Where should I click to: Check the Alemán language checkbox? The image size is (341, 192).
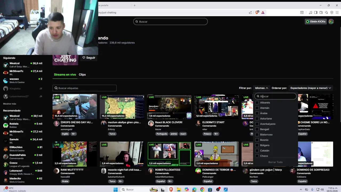(x=257, y=108)
